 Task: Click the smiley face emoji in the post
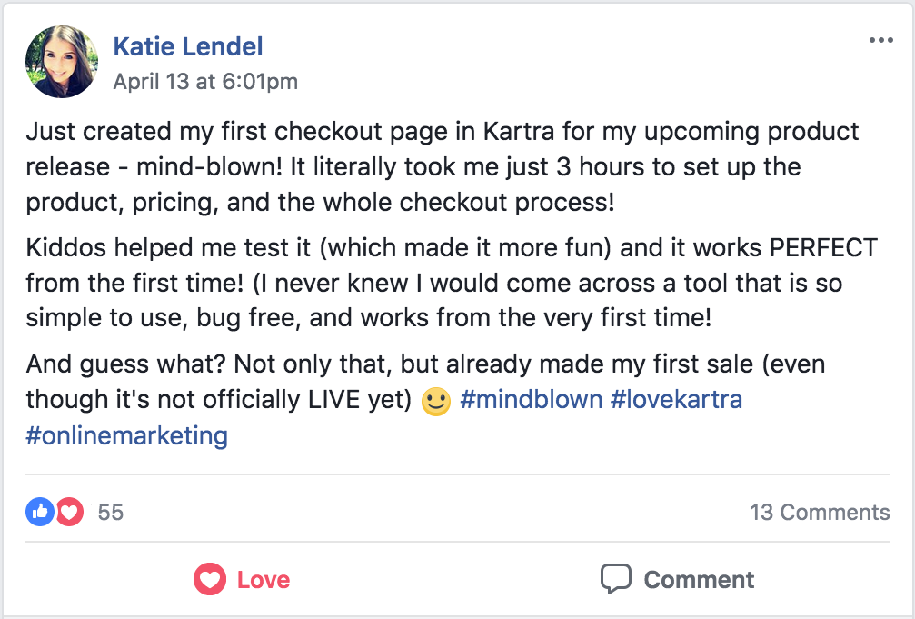pyautogui.click(x=437, y=401)
